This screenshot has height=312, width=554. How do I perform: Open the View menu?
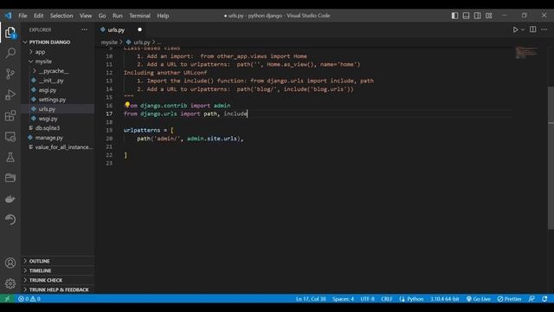[86, 16]
